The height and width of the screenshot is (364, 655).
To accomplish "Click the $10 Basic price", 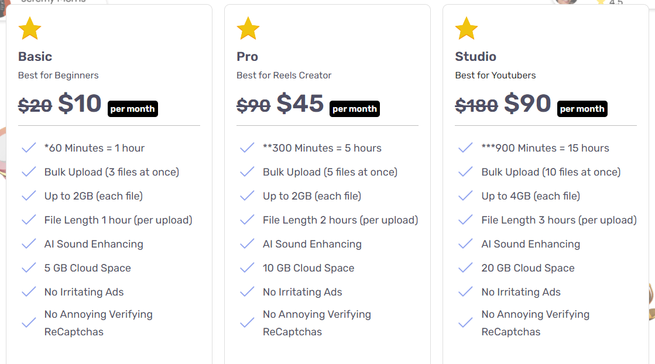I will pos(80,104).
